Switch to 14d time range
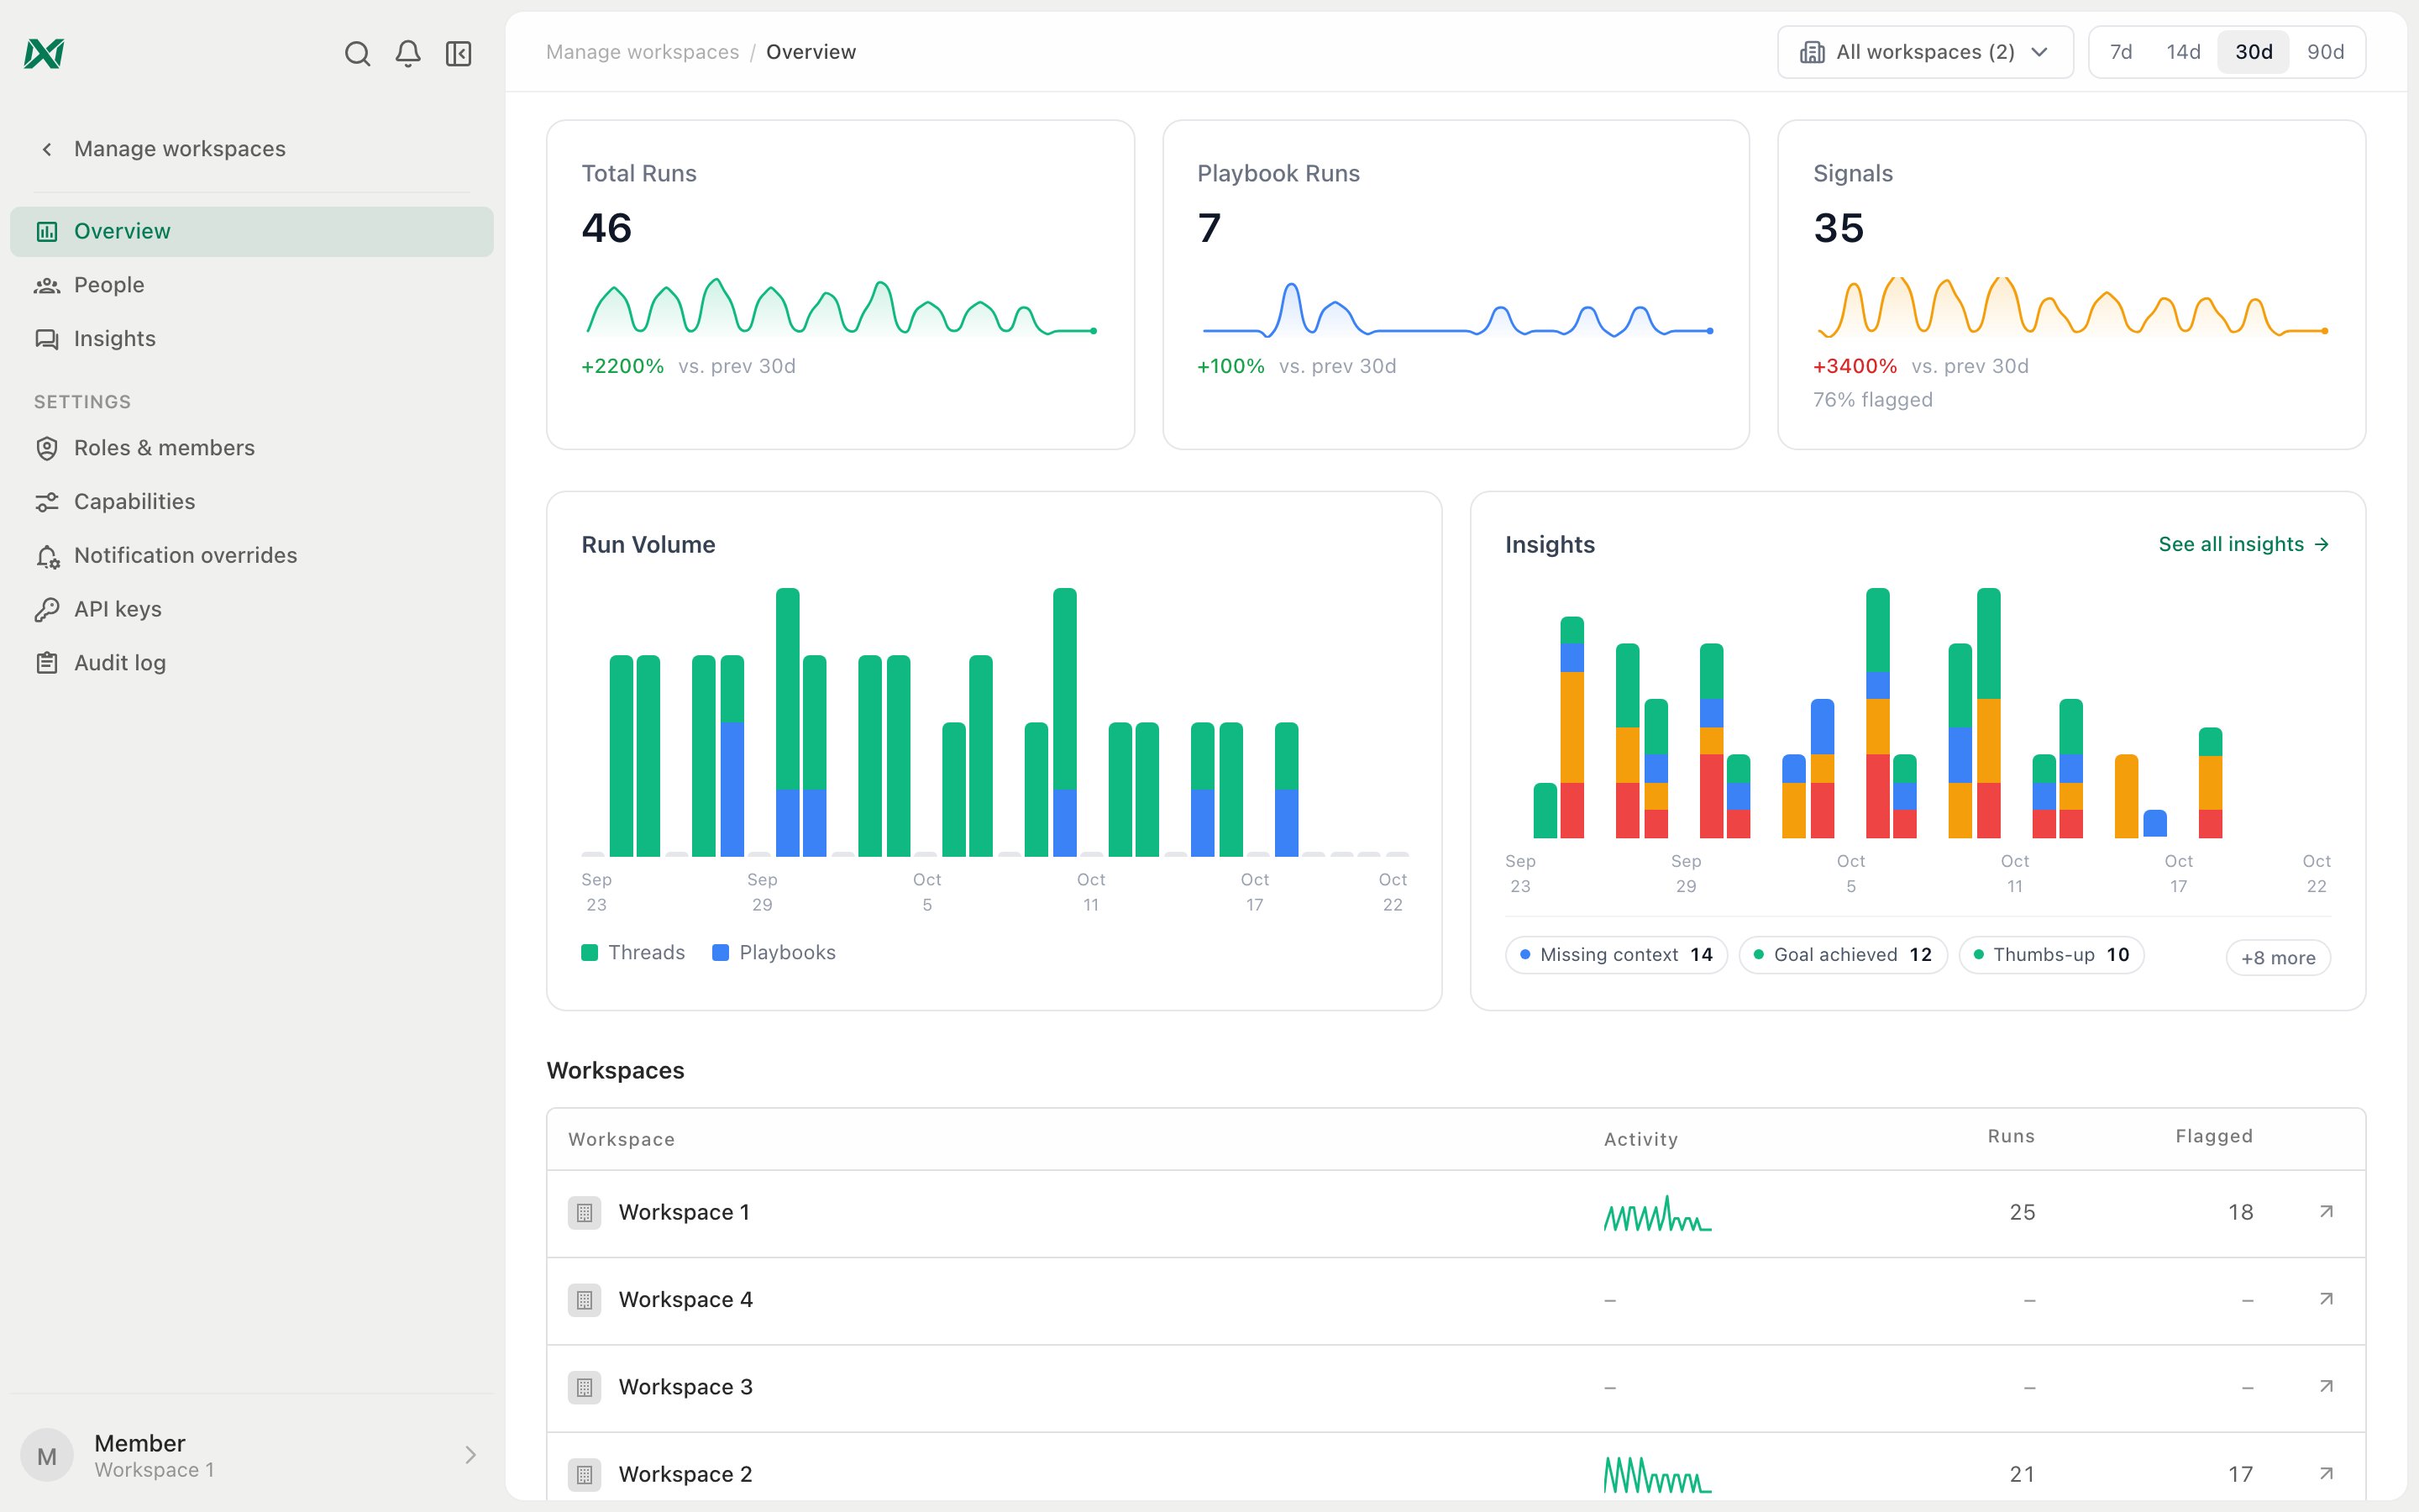The height and width of the screenshot is (1512, 2419). (2183, 52)
